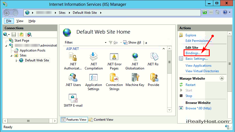
Task: Open Edit Permissions link
Action: 198,41
